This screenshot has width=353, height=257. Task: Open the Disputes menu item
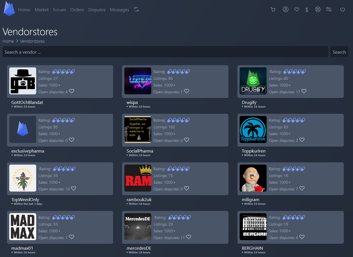click(x=97, y=10)
